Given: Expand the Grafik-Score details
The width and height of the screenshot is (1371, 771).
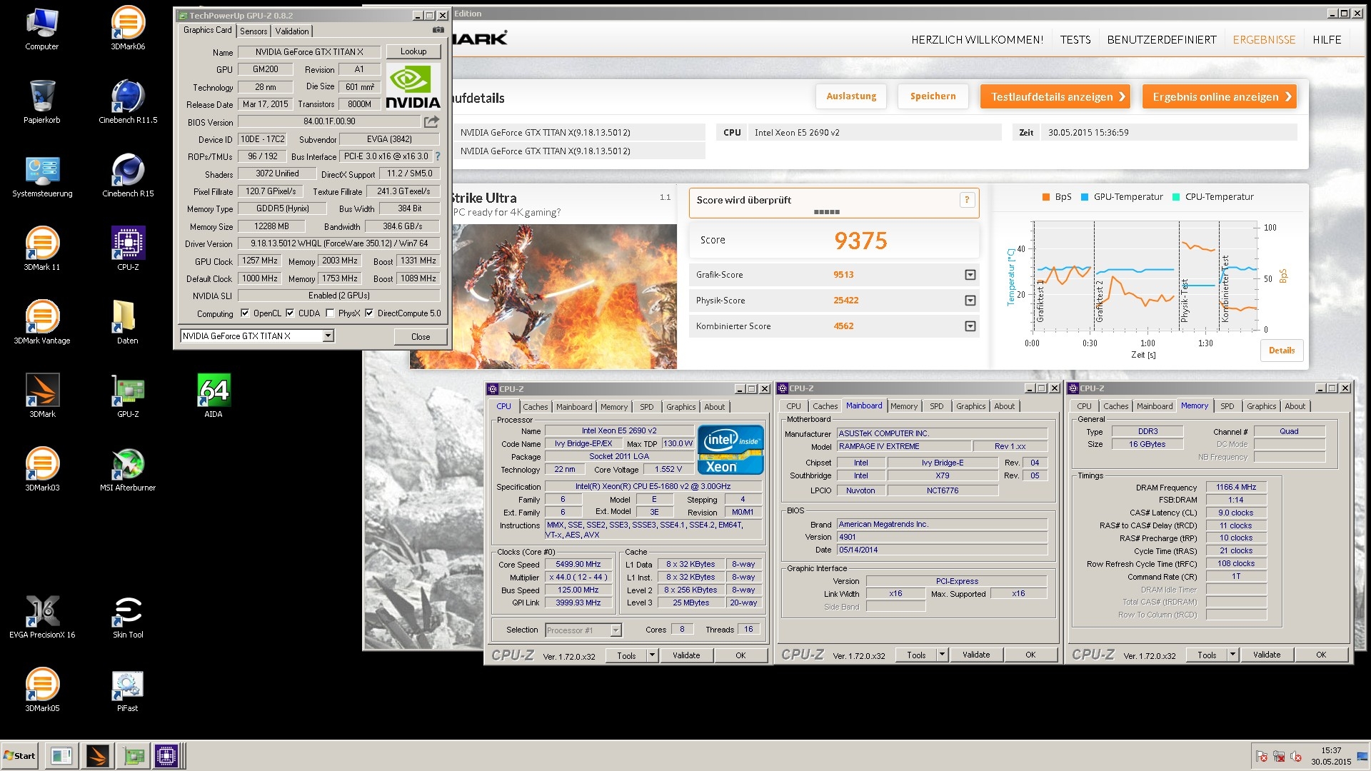Looking at the screenshot, I should pyautogui.click(x=970, y=275).
